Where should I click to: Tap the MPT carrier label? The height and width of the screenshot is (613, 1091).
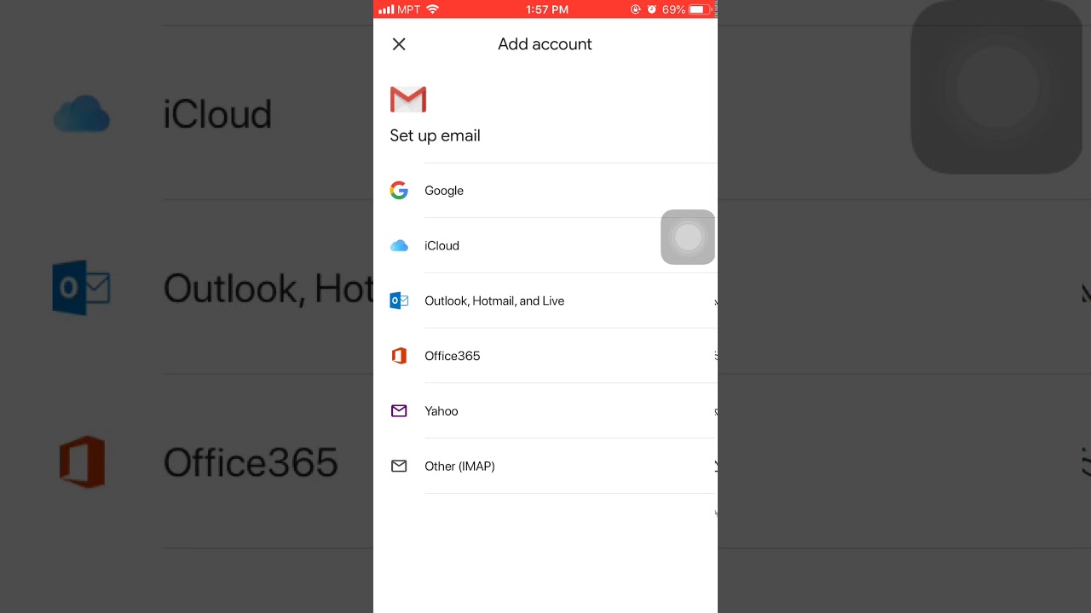click(x=409, y=9)
